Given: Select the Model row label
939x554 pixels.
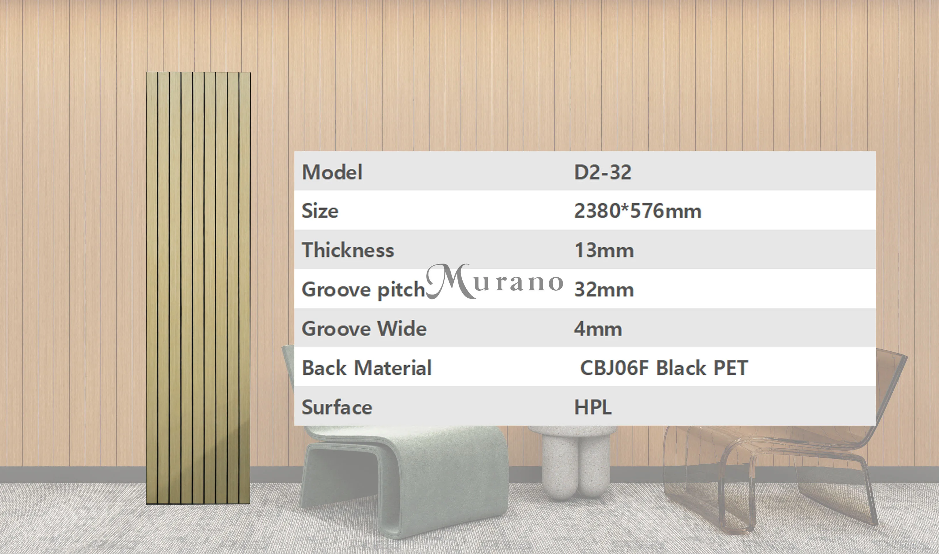Looking at the screenshot, I should [x=332, y=172].
